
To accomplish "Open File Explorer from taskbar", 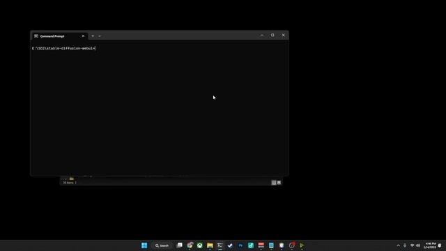I will (210, 245).
